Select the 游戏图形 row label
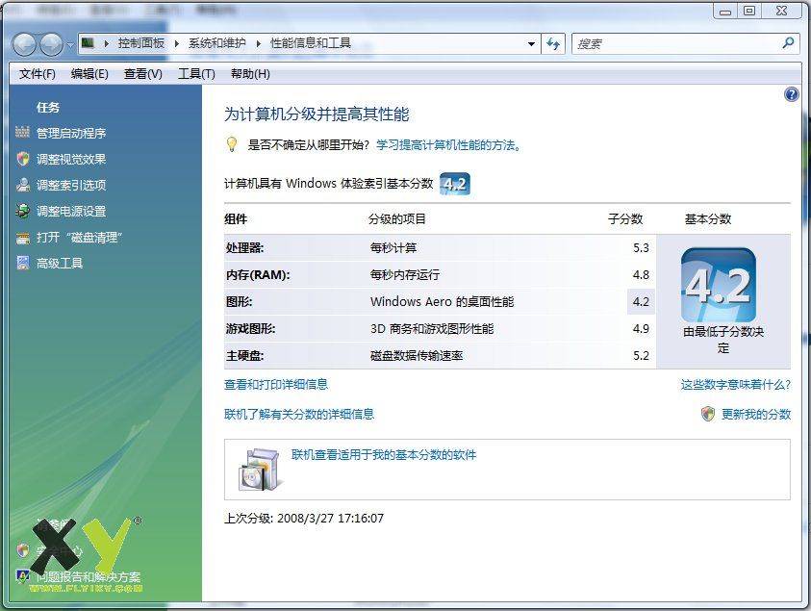The width and height of the screenshot is (811, 611). 250,328
